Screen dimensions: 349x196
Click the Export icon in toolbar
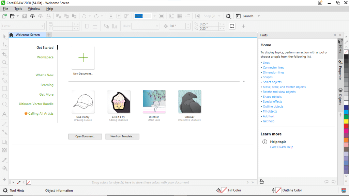(x=119, y=16)
